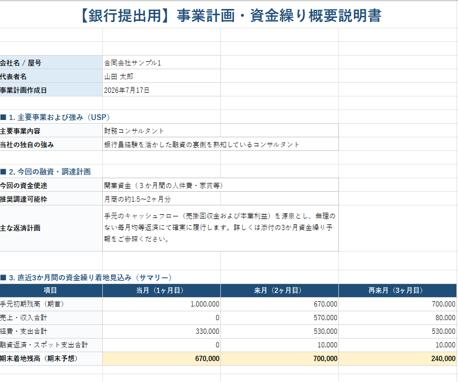The height and width of the screenshot is (382, 458).
Task: Select the 80,000 sales cell
Action: (x=398, y=318)
